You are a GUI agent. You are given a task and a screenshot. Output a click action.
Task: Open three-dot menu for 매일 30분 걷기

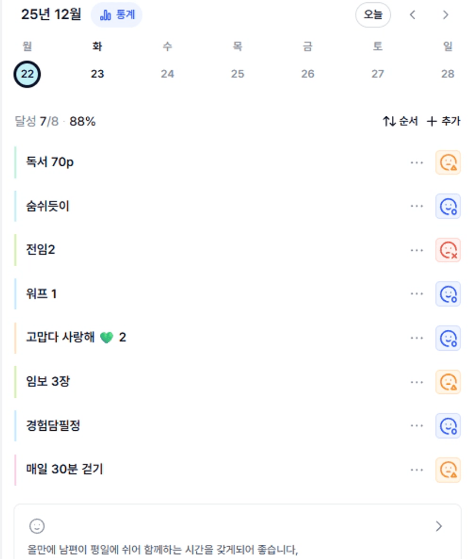(x=417, y=470)
